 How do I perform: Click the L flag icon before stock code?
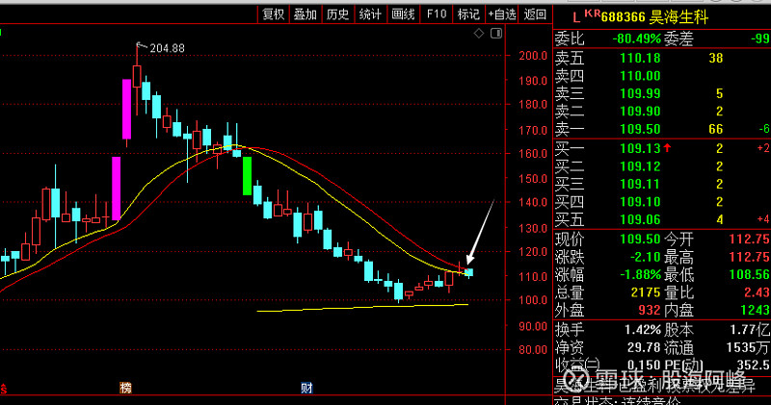coord(576,17)
